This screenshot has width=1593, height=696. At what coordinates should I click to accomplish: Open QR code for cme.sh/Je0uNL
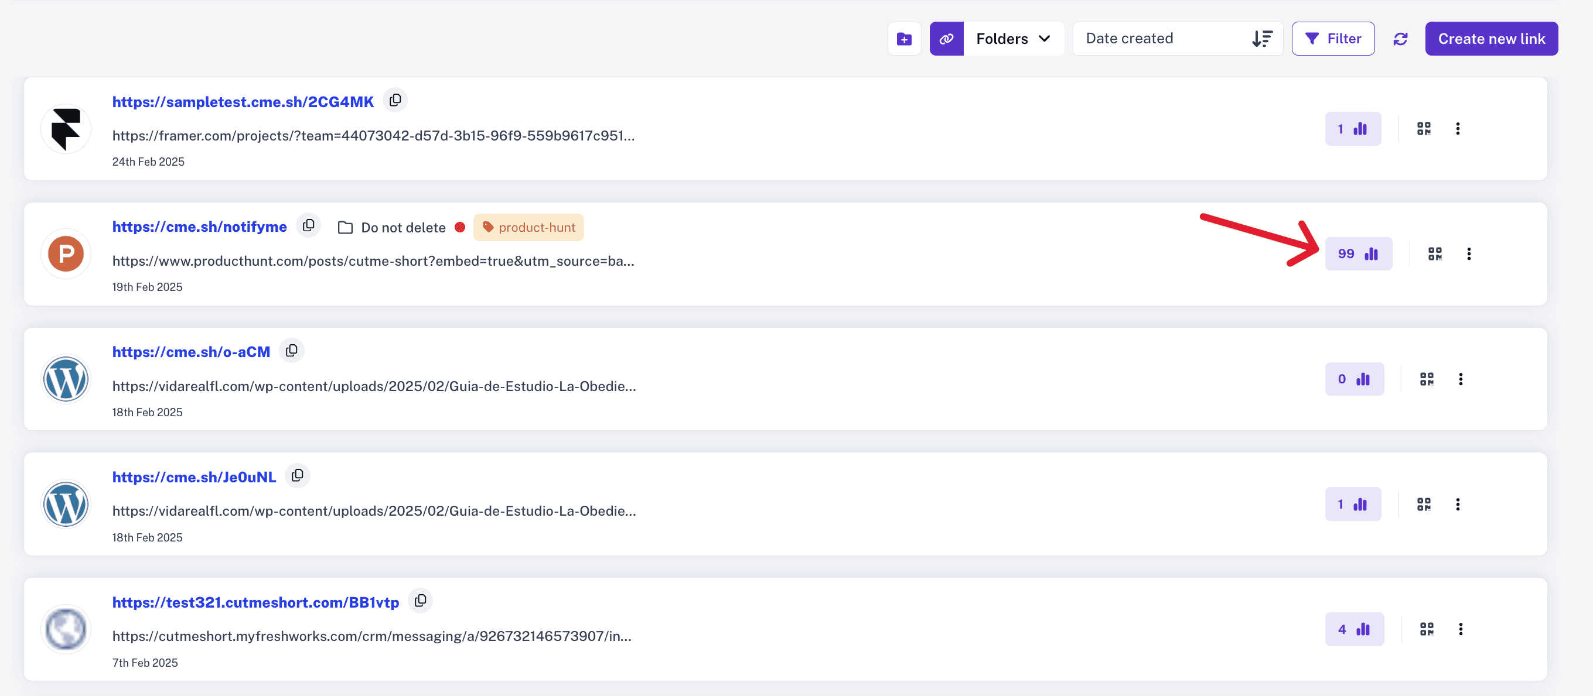point(1424,505)
